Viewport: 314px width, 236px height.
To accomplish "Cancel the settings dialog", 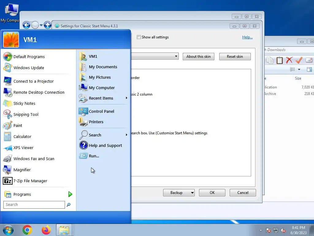I will pyautogui.click(x=243, y=193).
